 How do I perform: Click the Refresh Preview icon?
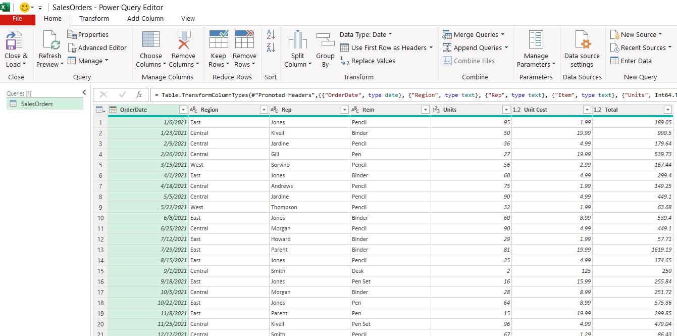tap(50, 40)
